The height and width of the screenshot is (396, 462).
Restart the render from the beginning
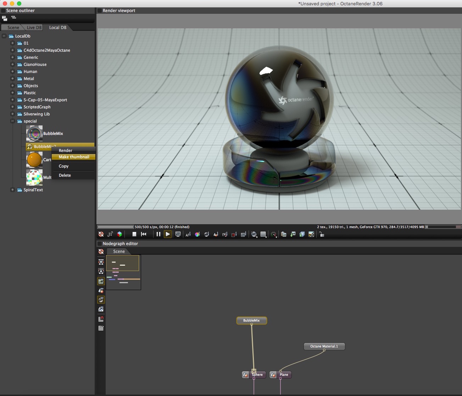(144, 234)
